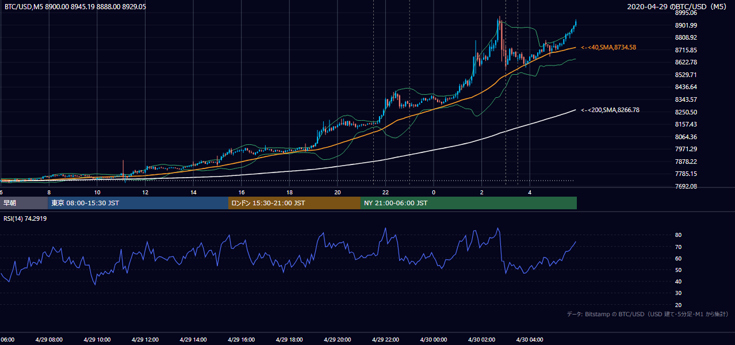This screenshot has width=735, height=345.
Task: Click the bottom time label 4/29 12:00
Action: click(x=145, y=340)
